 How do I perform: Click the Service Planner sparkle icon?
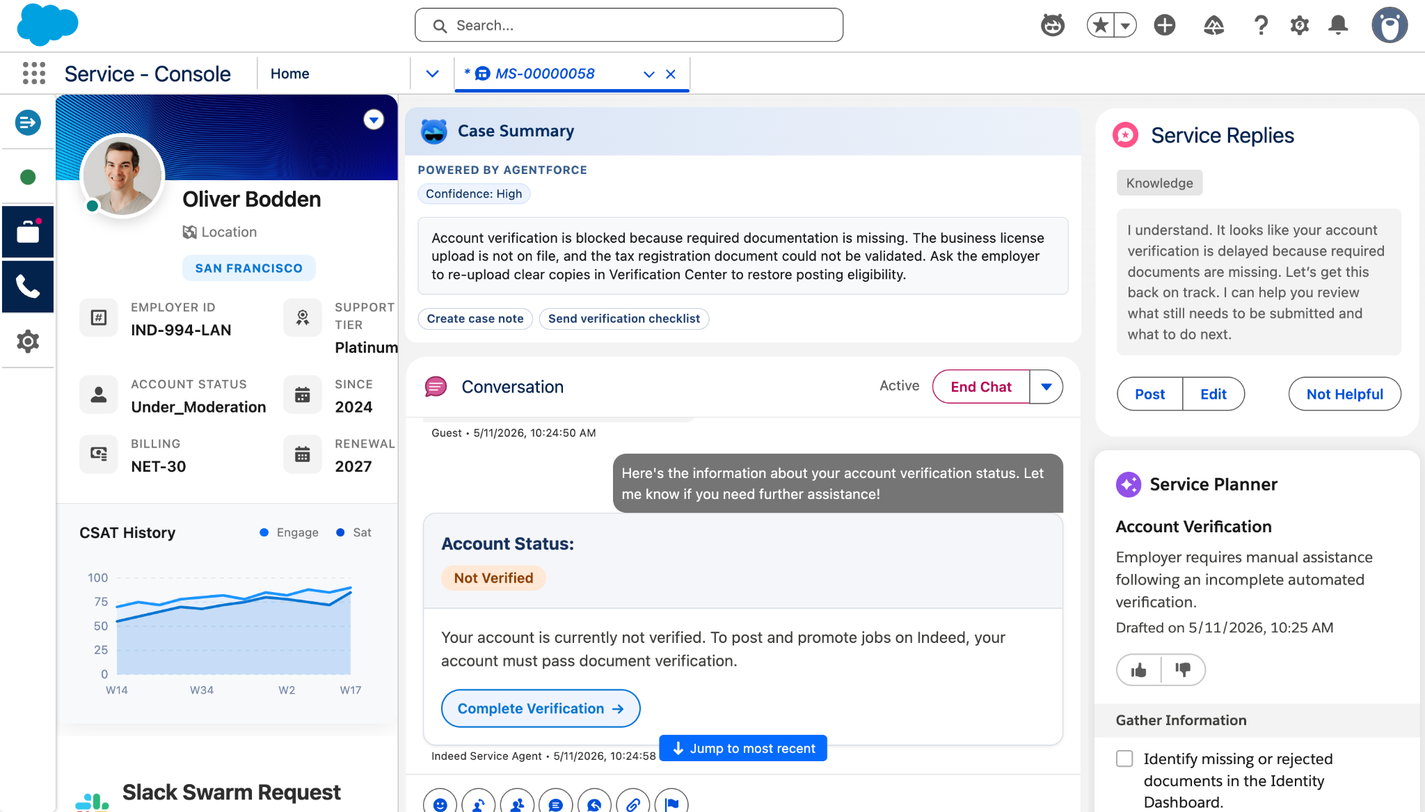point(1128,484)
